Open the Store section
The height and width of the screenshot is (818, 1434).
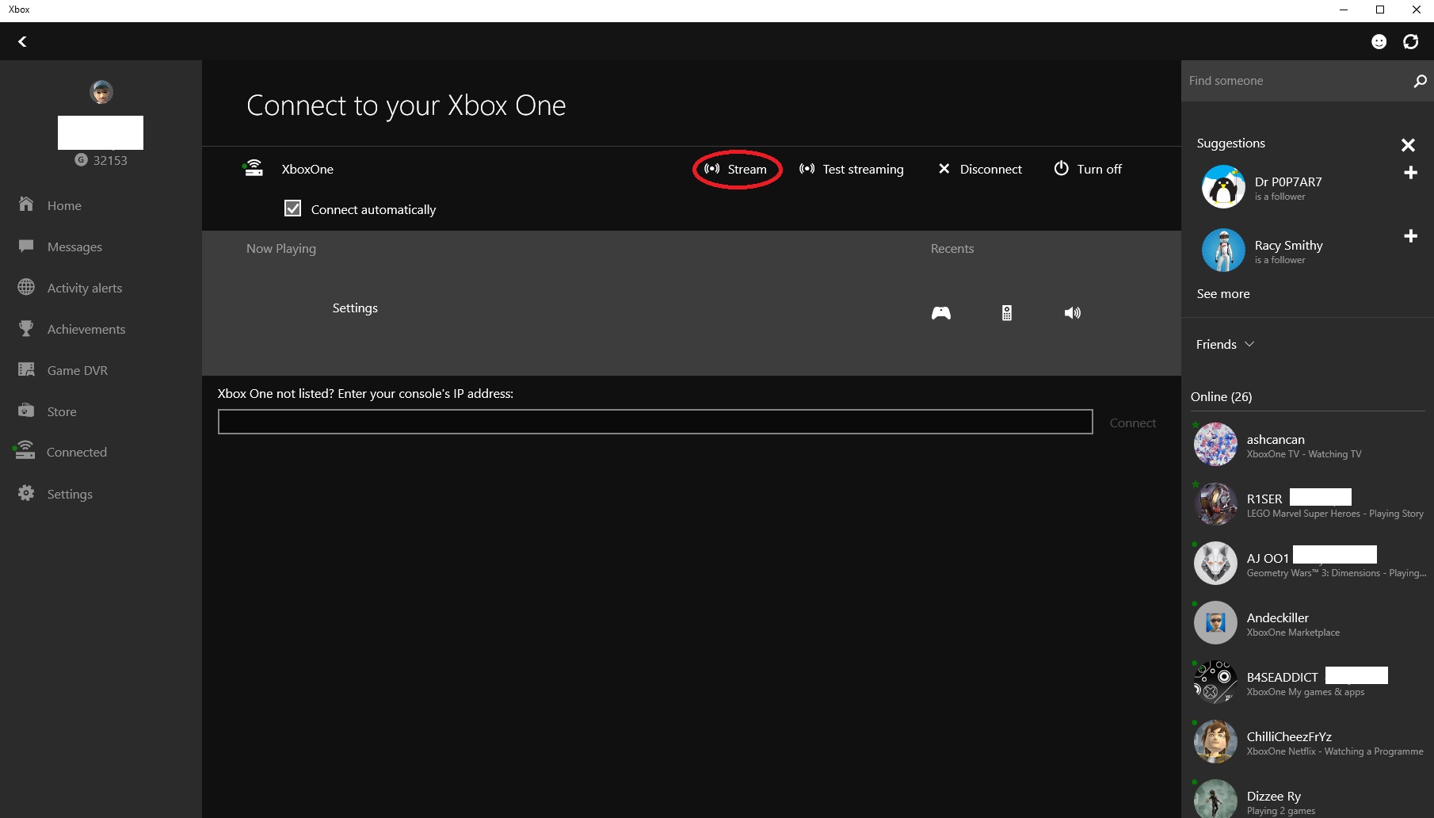point(101,411)
